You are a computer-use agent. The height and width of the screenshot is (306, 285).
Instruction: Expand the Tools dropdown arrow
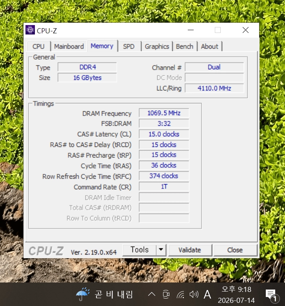point(161,250)
